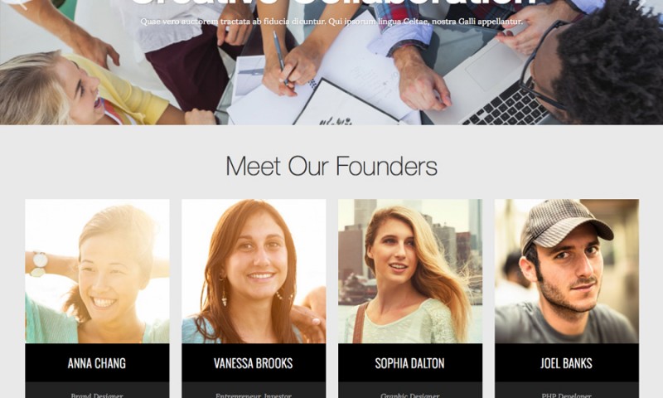View Joel Banks' portrait thumbnail
663x398 pixels.
(x=567, y=271)
